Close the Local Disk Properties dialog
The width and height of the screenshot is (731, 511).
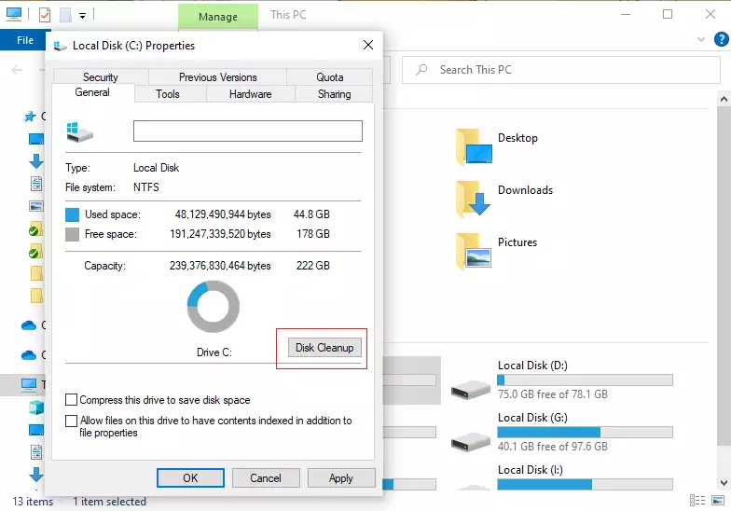coord(368,45)
